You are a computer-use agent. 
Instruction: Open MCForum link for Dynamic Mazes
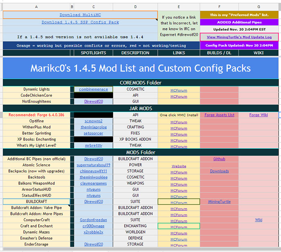pos(179,233)
